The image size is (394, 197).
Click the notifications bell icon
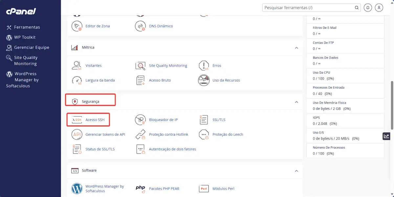[368, 8]
